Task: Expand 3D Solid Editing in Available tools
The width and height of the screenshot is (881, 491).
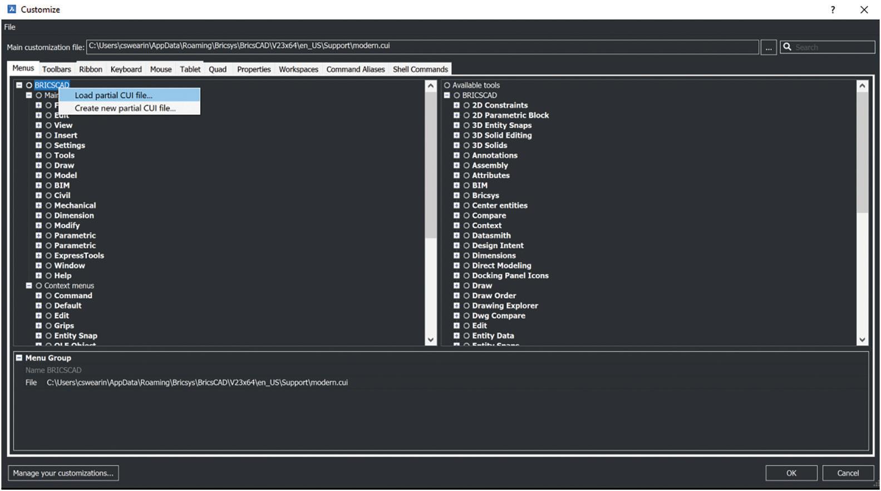Action: pyautogui.click(x=456, y=135)
